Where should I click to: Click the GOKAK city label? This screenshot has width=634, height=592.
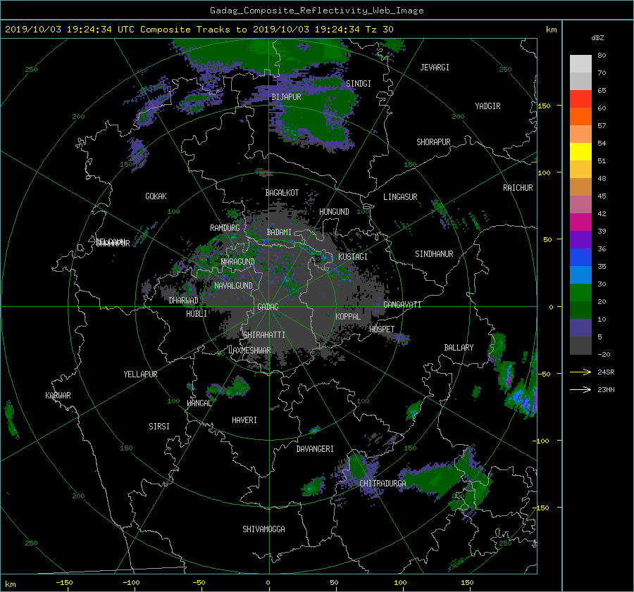[156, 196]
